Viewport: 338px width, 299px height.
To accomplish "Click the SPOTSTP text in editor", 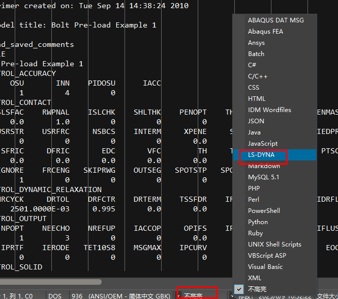I will [x=191, y=171].
